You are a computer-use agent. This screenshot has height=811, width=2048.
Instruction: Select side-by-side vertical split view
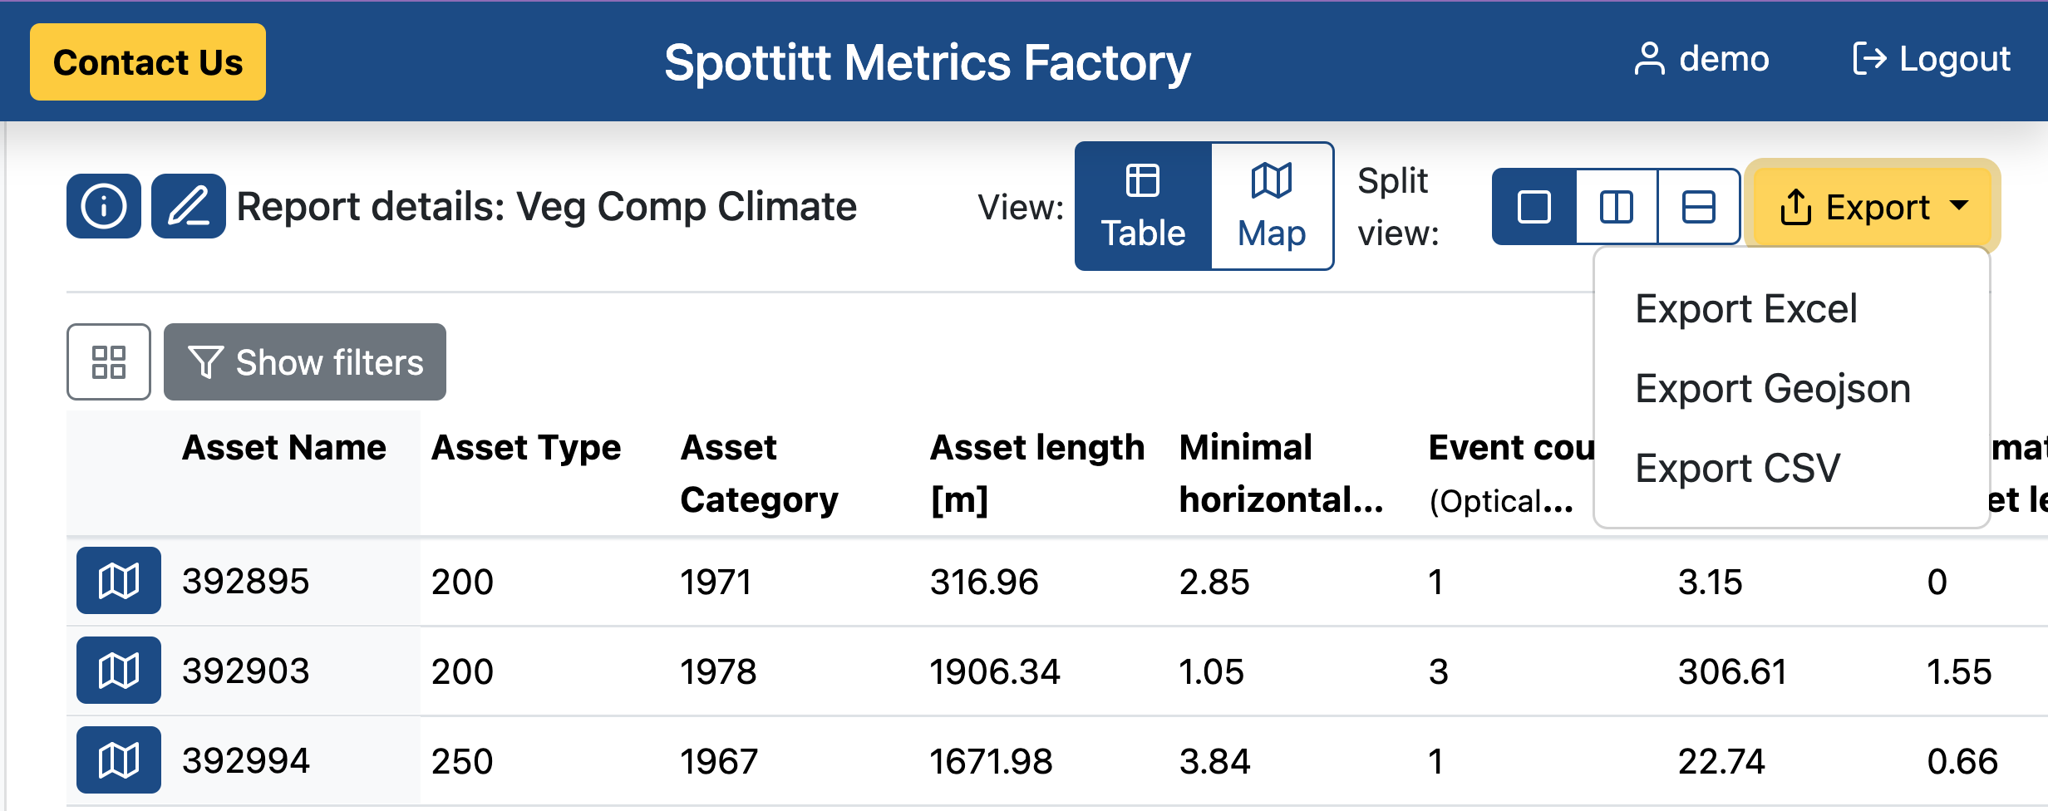[1616, 207]
